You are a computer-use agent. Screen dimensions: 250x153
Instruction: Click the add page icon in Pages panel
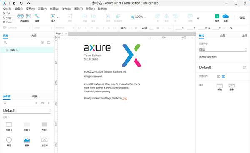pyautogui.click(x=42, y=42)
